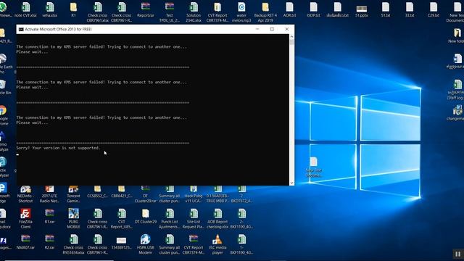
Task: Click the console scrollbar up arrow
Action: click(291, 37)
